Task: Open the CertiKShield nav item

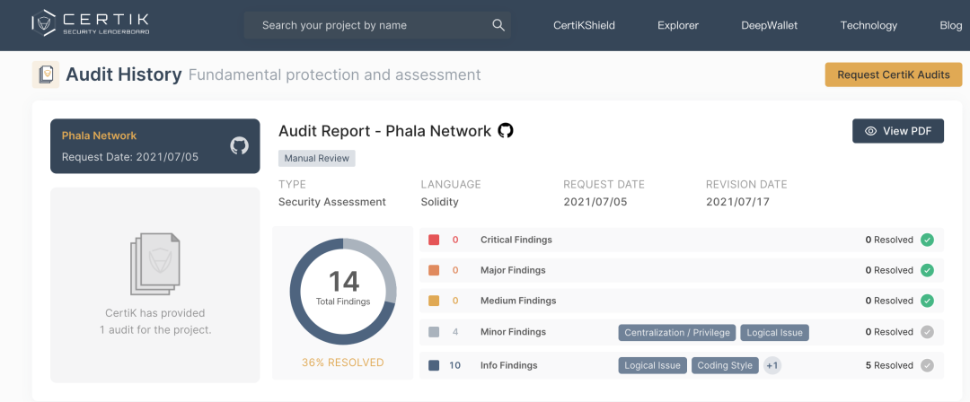Action: tap(584, 25)
